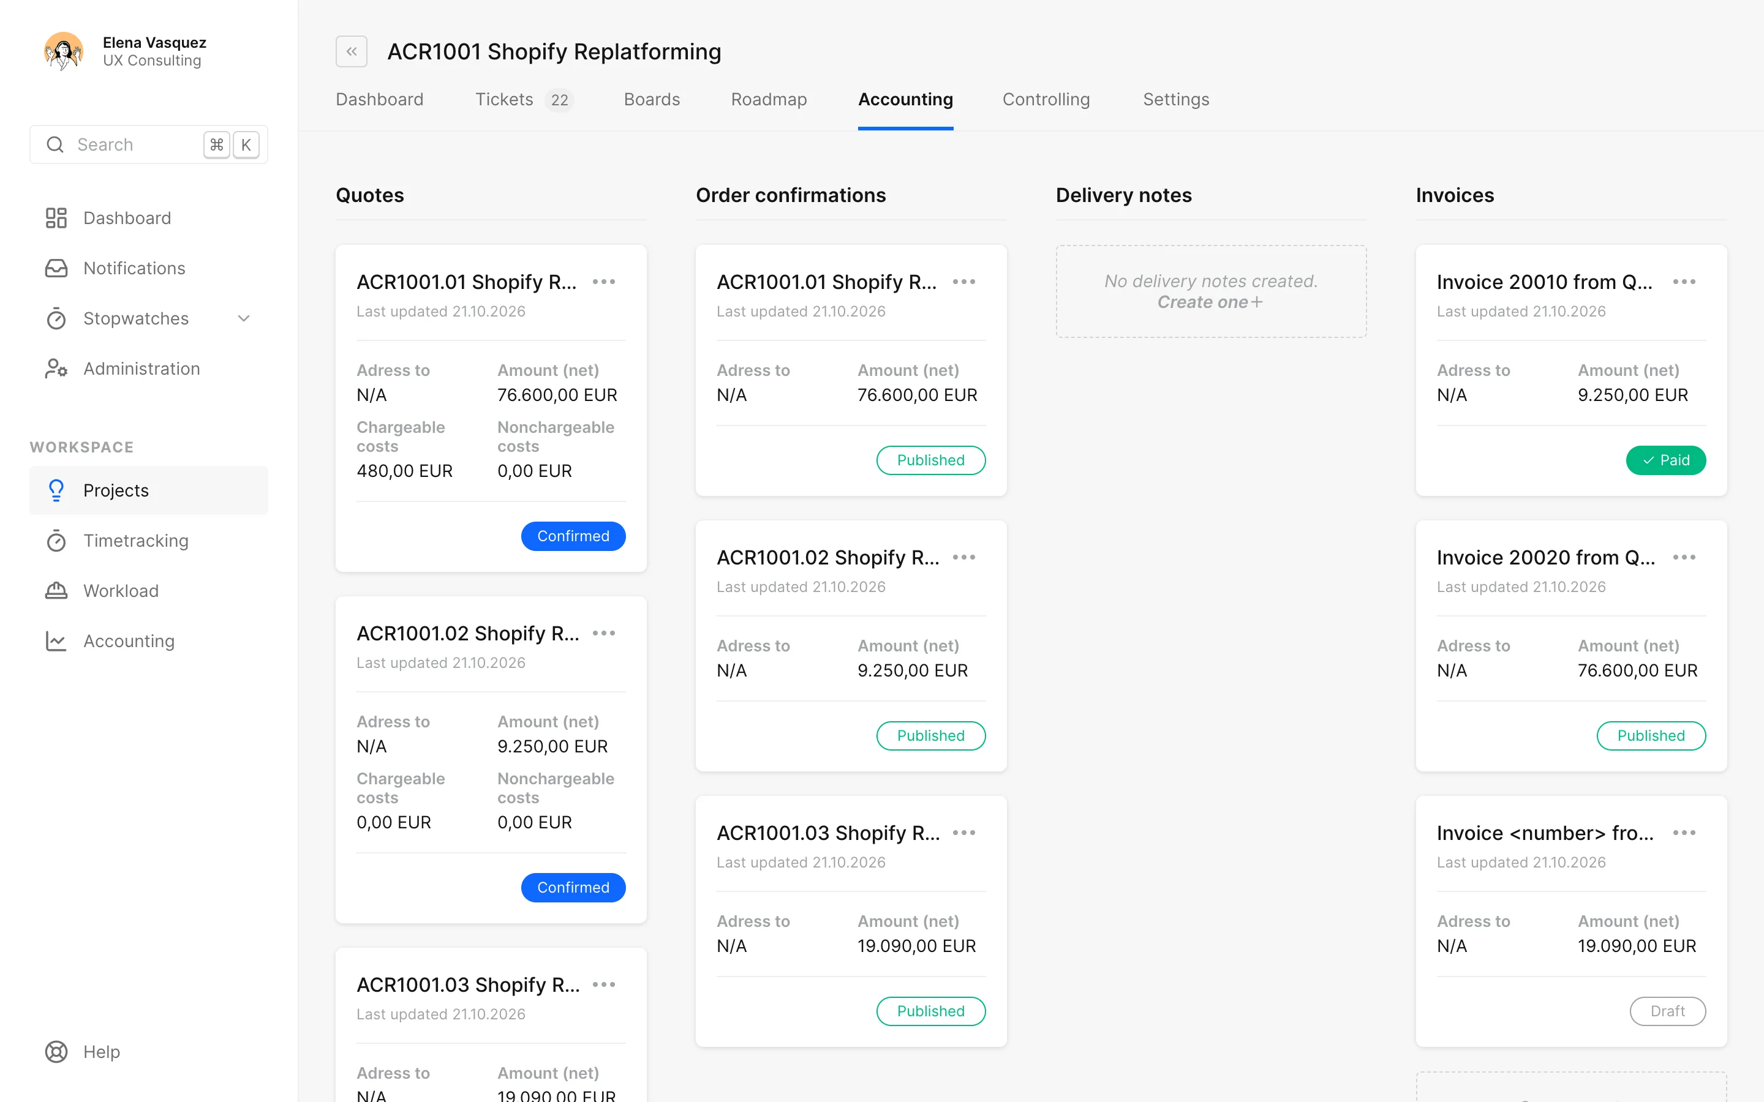
Task: Click the search magnifier icon
Action: [55, 144]
